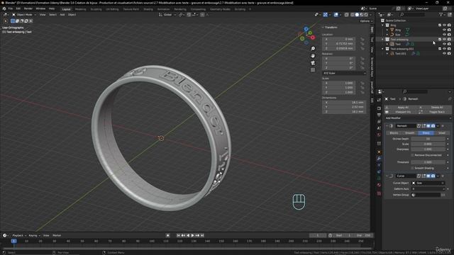Click the Text object icon in Outliner
This screenshot has width=454, height=255.
click(x=392, y=44)
